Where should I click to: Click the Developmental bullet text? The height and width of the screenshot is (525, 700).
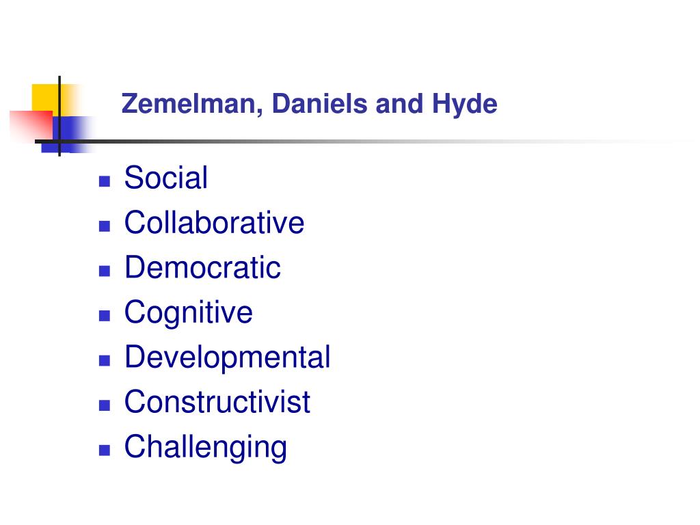coord(227,358)
